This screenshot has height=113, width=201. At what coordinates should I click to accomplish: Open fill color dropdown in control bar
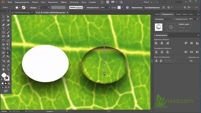coord(19,8)
